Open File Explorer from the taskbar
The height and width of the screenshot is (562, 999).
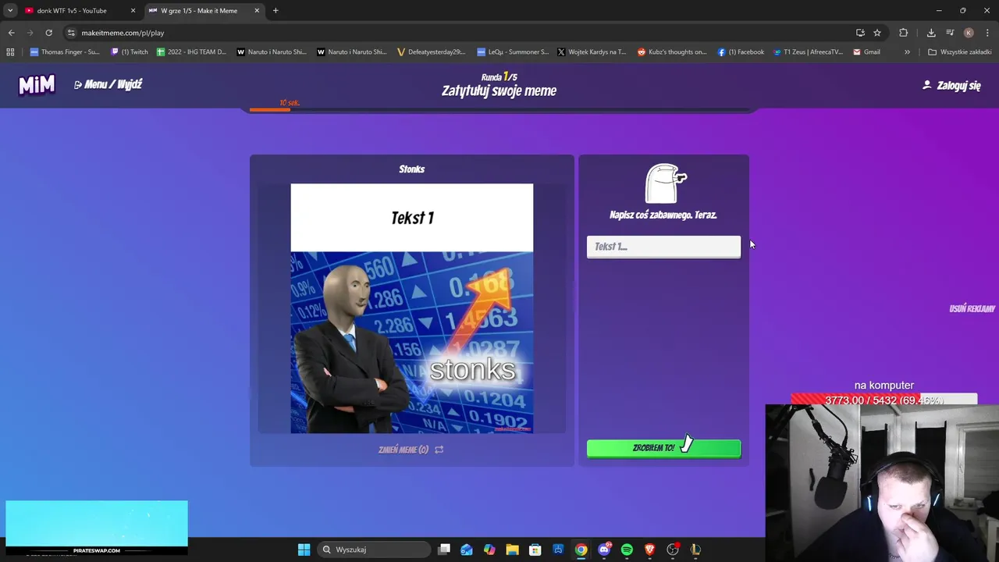point(512,550)
